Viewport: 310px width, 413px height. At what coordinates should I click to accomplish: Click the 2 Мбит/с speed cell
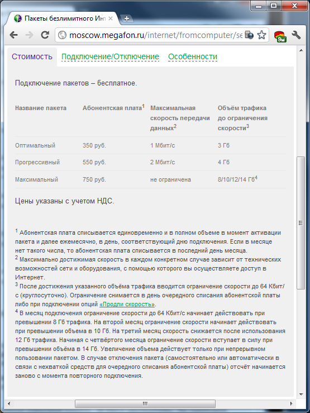click(163, 162)
